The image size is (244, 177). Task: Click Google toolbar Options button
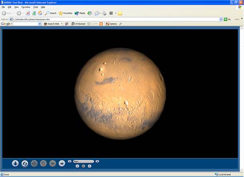[111, 24]
